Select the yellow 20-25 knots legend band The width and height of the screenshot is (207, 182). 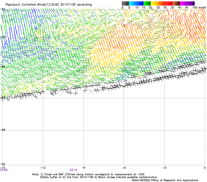pyautogui.click(x=154, y=3)
